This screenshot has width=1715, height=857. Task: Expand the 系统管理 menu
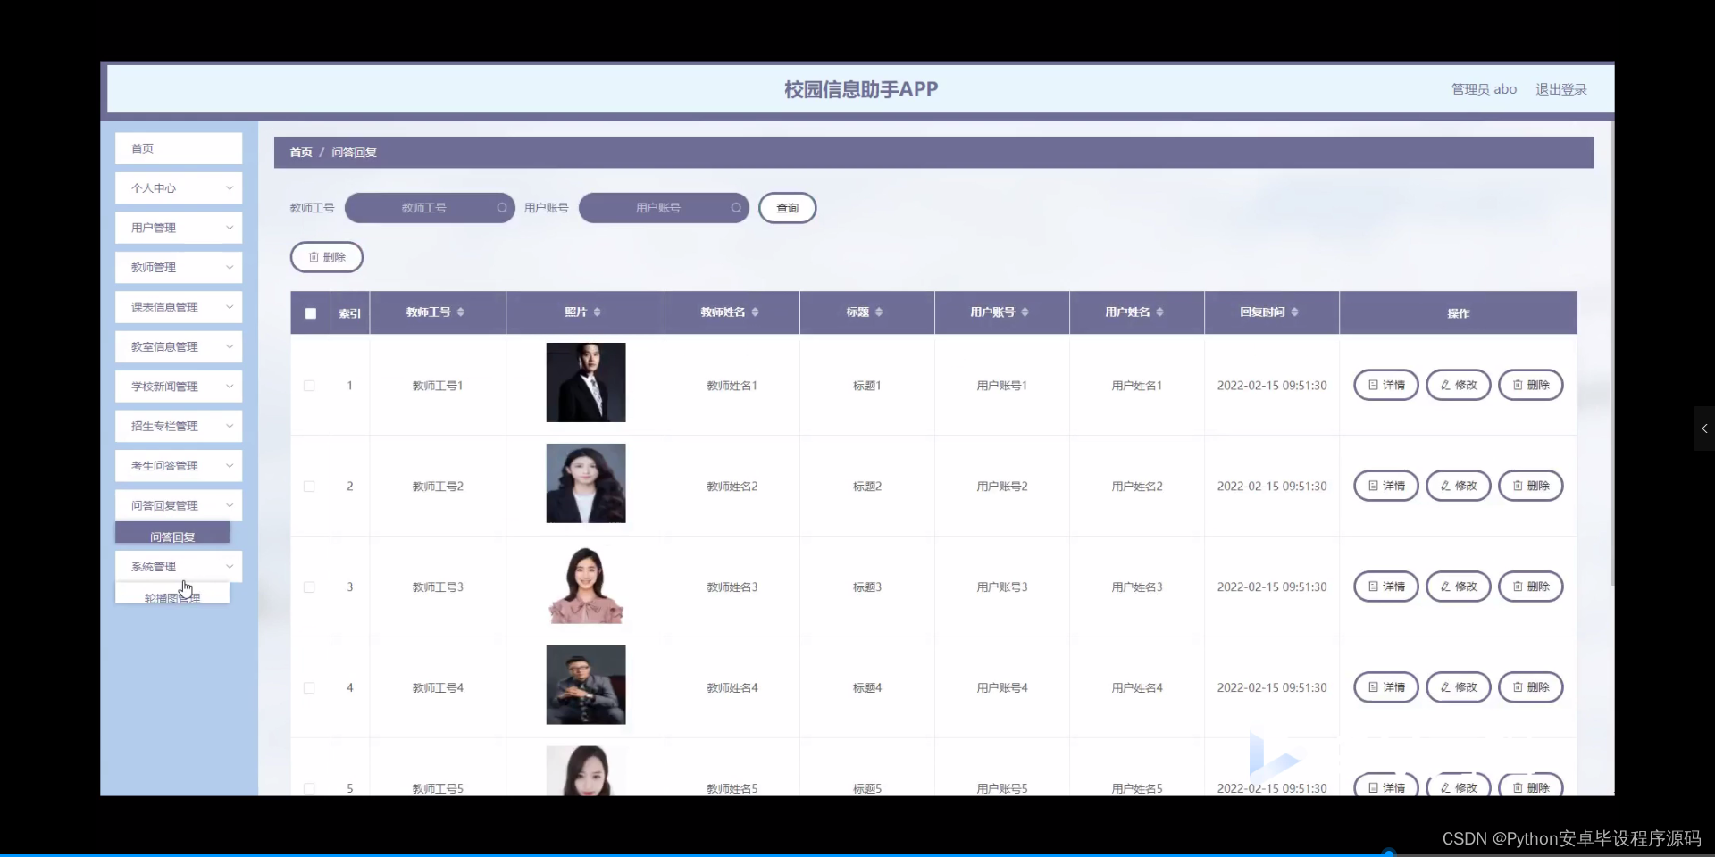[178, 566]
